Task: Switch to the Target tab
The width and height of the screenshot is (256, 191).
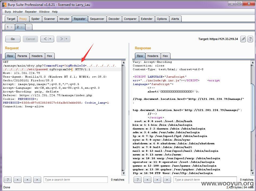Action: coord(11,19)
